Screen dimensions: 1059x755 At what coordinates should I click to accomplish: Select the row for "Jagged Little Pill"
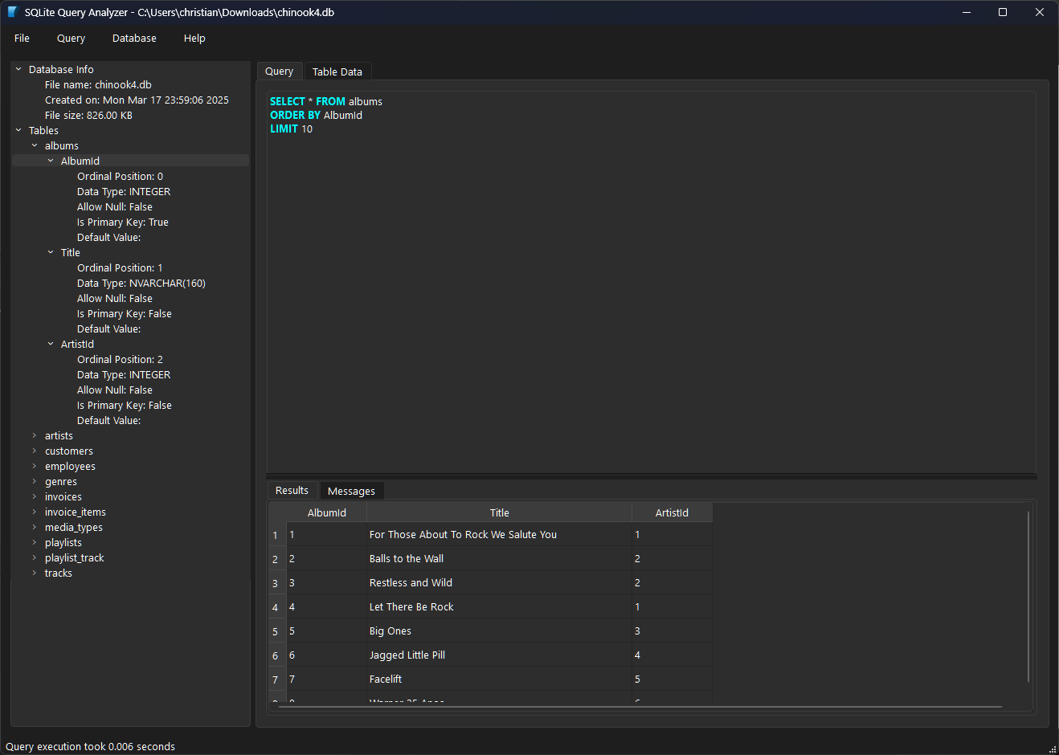pyautogui.click(x=407, y=655)
